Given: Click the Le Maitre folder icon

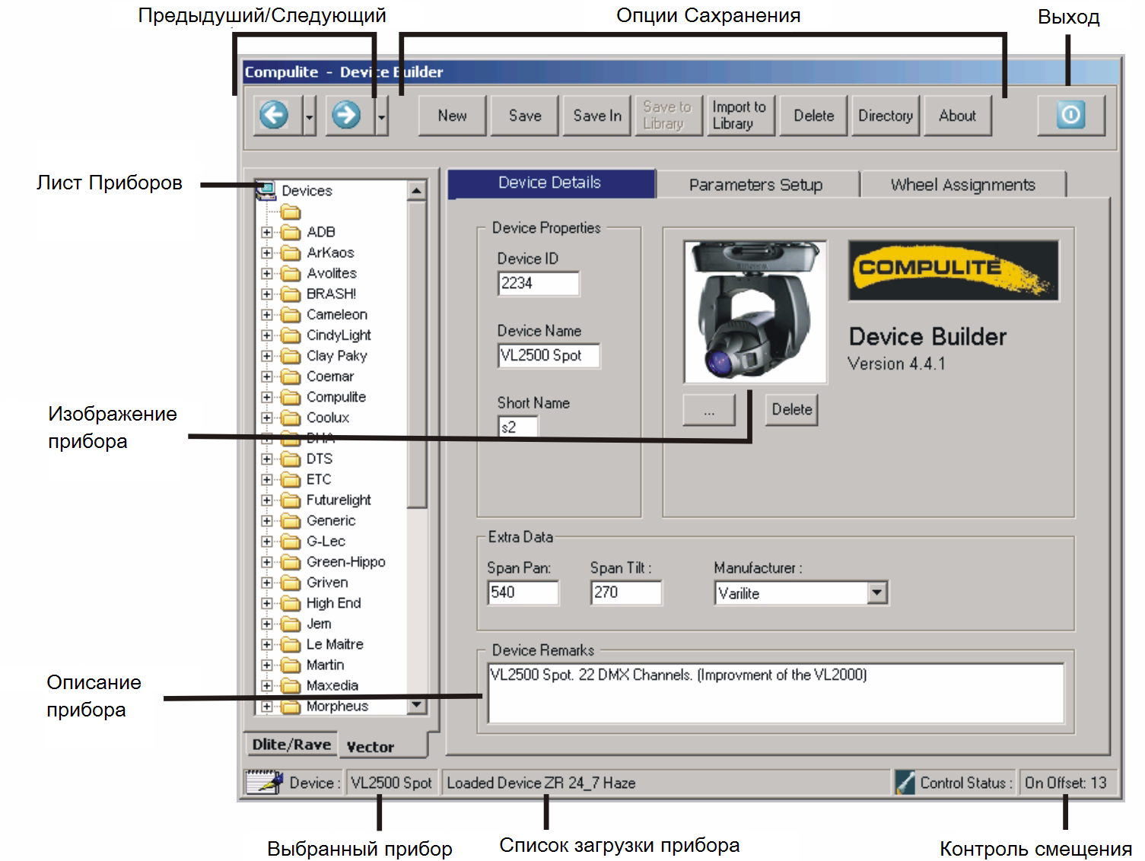Looking at the screenshot, I should pyautogui.click(x=291, y=644).
